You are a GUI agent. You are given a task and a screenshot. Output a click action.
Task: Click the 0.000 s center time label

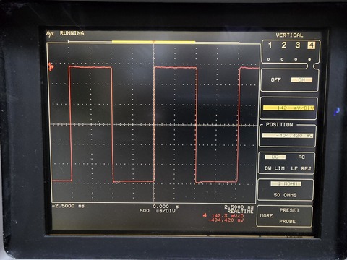pos(166,207)
